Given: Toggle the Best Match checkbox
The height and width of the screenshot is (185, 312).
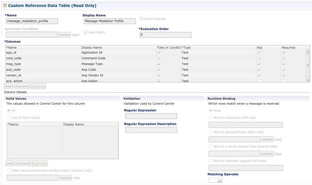Looking at the screenshot, I should (86, 32).
